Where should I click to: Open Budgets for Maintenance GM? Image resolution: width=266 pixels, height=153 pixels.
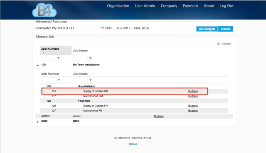coord(193,96)
